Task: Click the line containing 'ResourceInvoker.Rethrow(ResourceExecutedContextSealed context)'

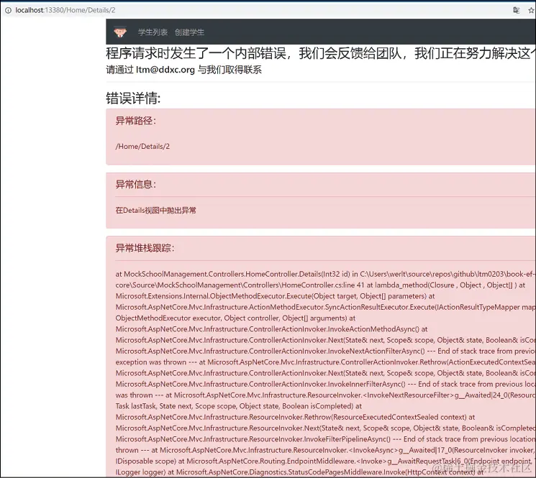Action: coord(296,417)
